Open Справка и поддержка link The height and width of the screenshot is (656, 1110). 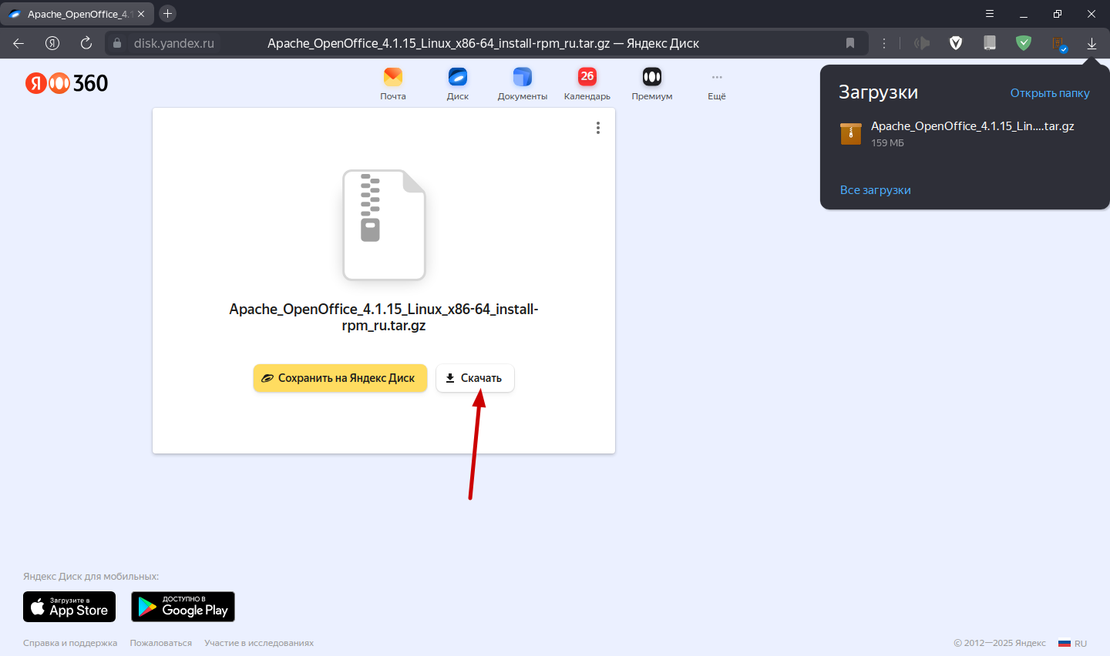(70, 643)
